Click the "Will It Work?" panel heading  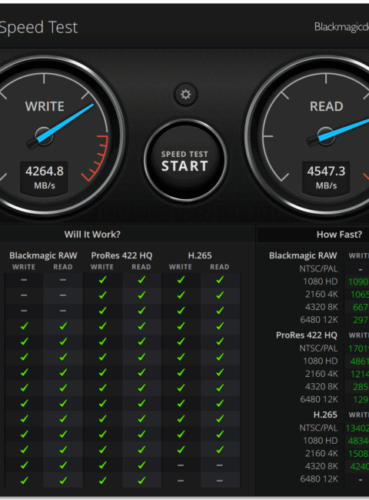point(92,235)
